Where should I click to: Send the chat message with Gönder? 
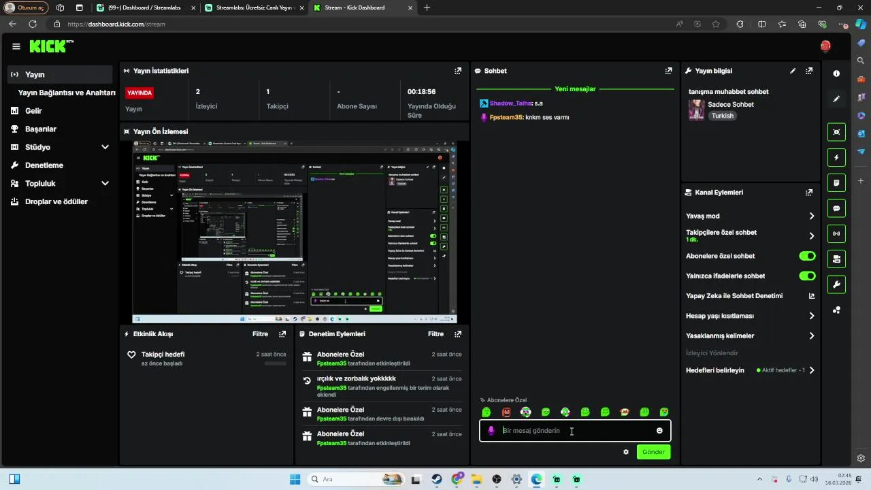tap(653, 452)
